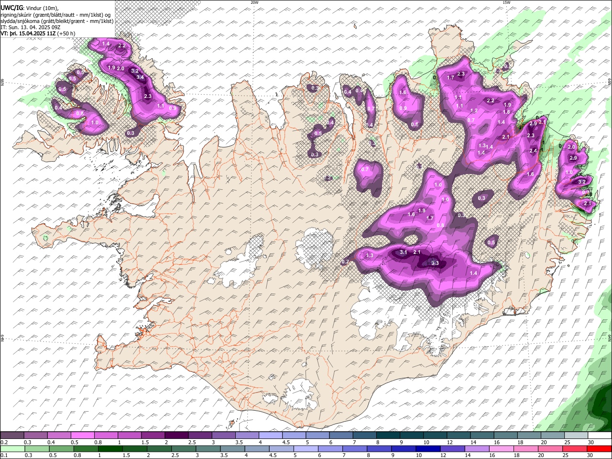
Task: Click the white snow swatch above the 30 label
Action: pos(600,436)
